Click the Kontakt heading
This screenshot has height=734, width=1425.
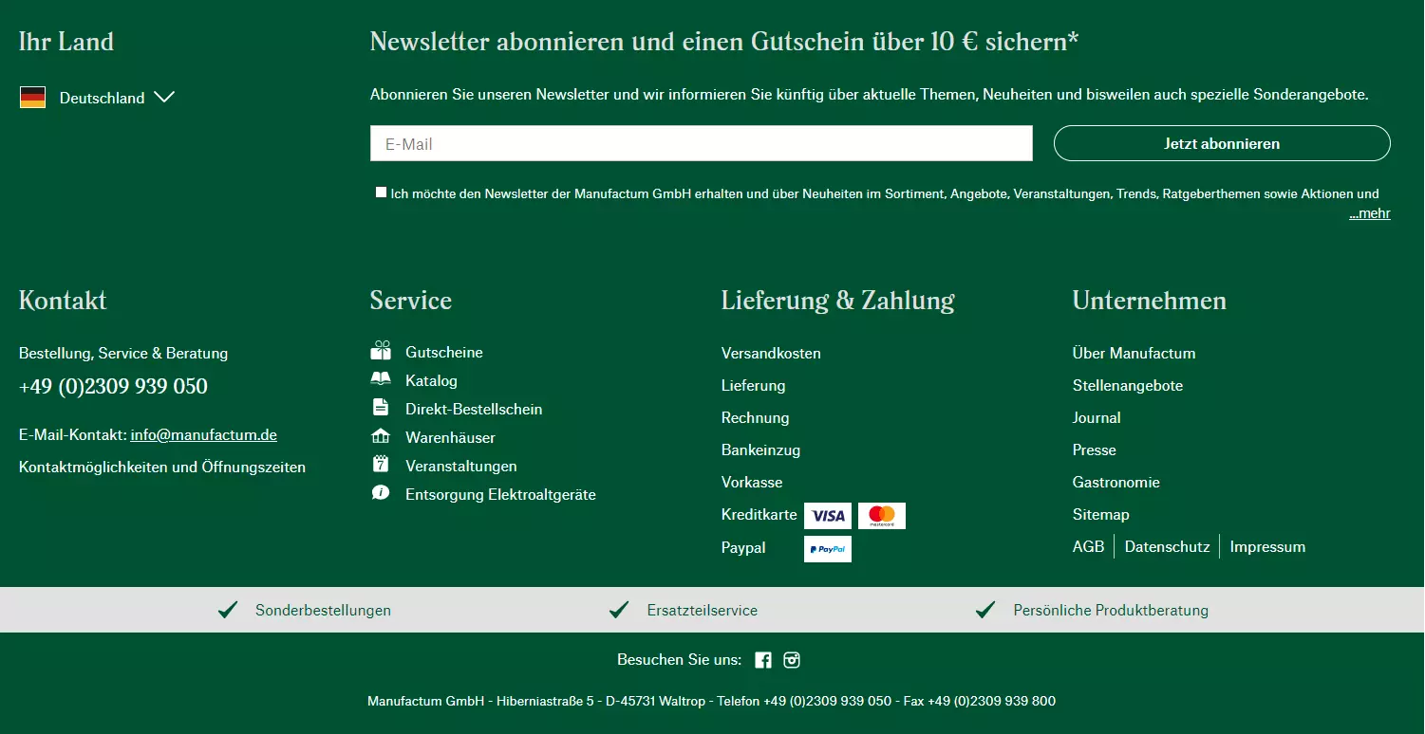(63, 301)
